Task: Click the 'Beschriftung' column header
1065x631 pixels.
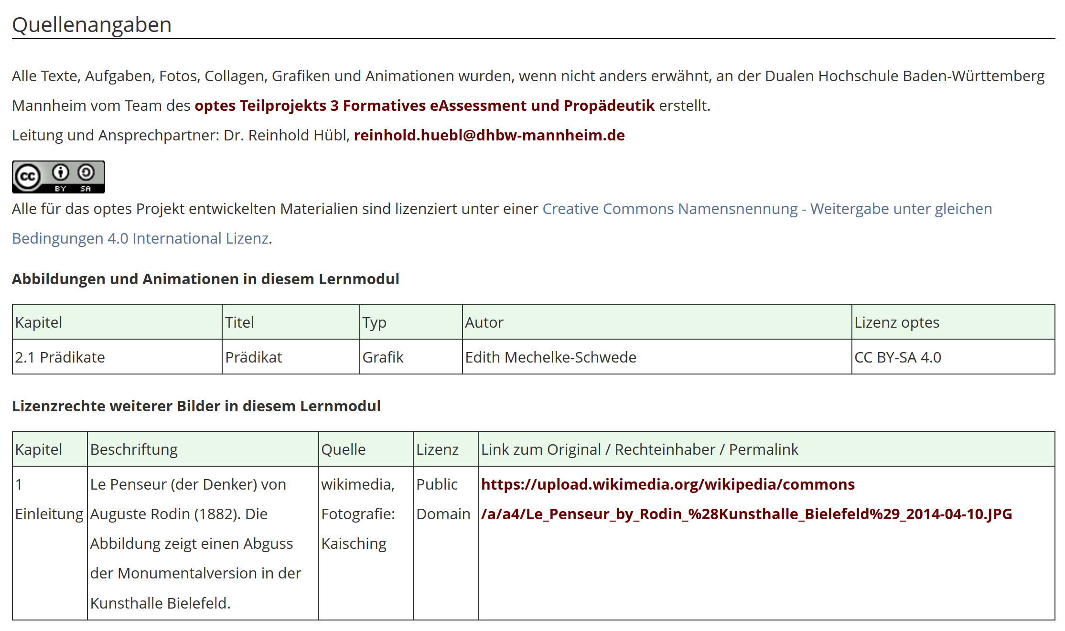Action: click(x=134, y=449)
